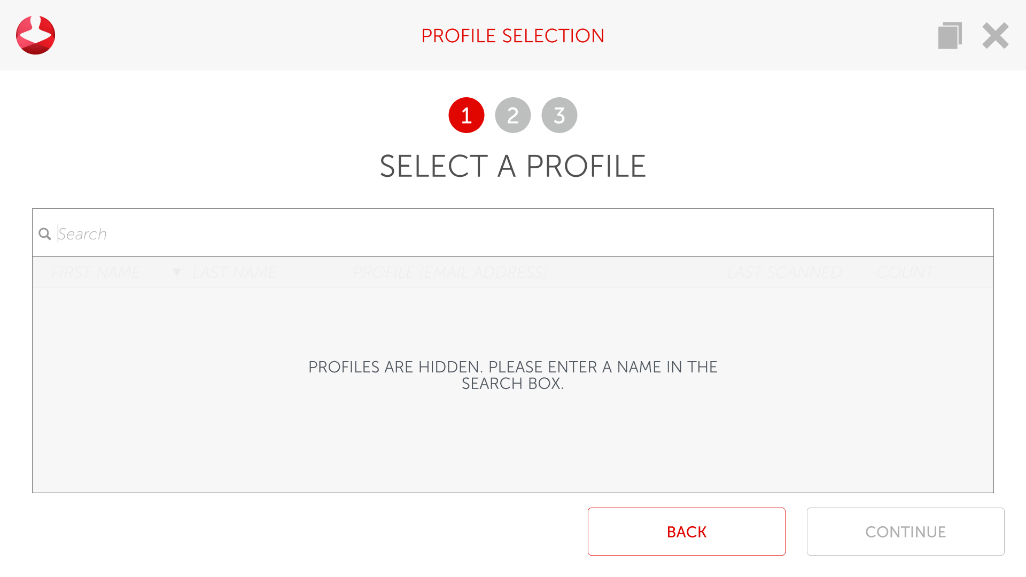Viewport: 1026px width, 577px height.
Task: Sort by Last Name column
Action: click(235, 272)
